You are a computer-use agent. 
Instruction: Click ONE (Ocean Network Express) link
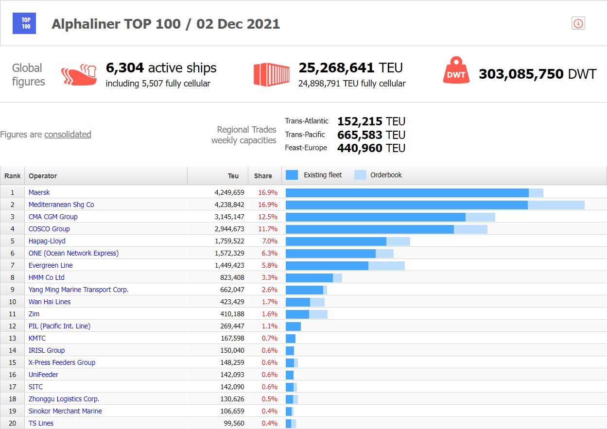pyautogui.click(x=73, y=253)
